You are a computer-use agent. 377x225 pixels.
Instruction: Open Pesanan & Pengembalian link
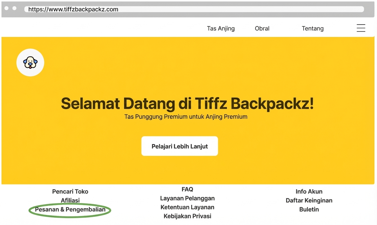[x=70, y=210]
